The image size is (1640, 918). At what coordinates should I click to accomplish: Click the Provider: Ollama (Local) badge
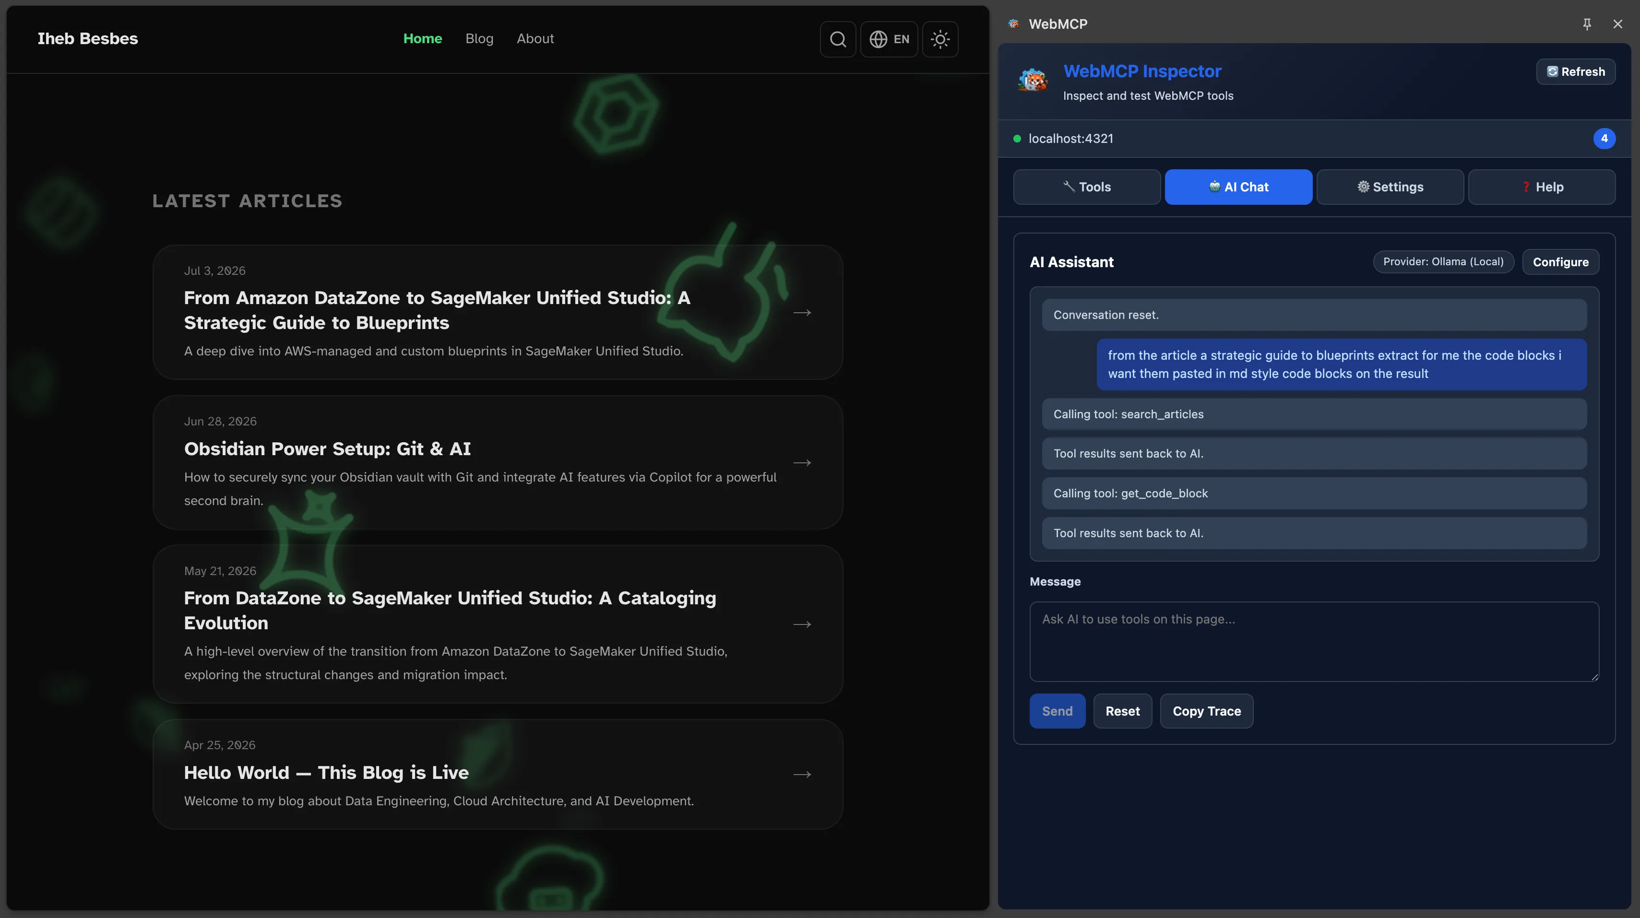point(1443,262)
